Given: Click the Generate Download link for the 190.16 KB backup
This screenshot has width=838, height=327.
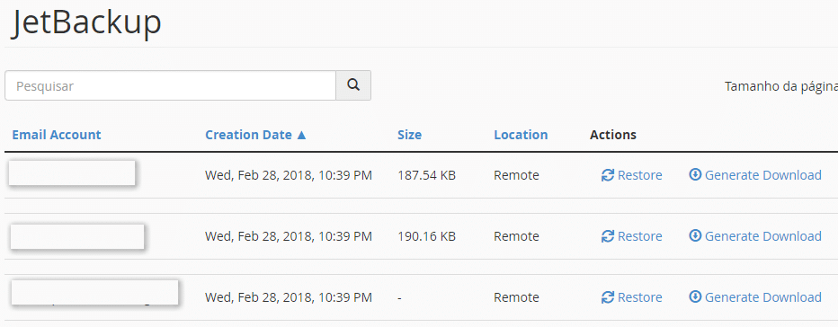Looking at the screenshot, I should (x=763, y=236).
